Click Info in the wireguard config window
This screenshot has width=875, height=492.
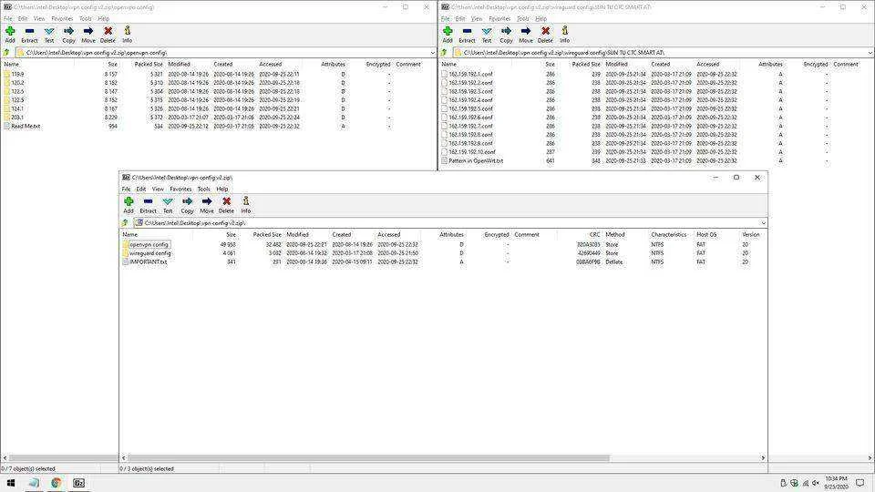click(565, 34)
